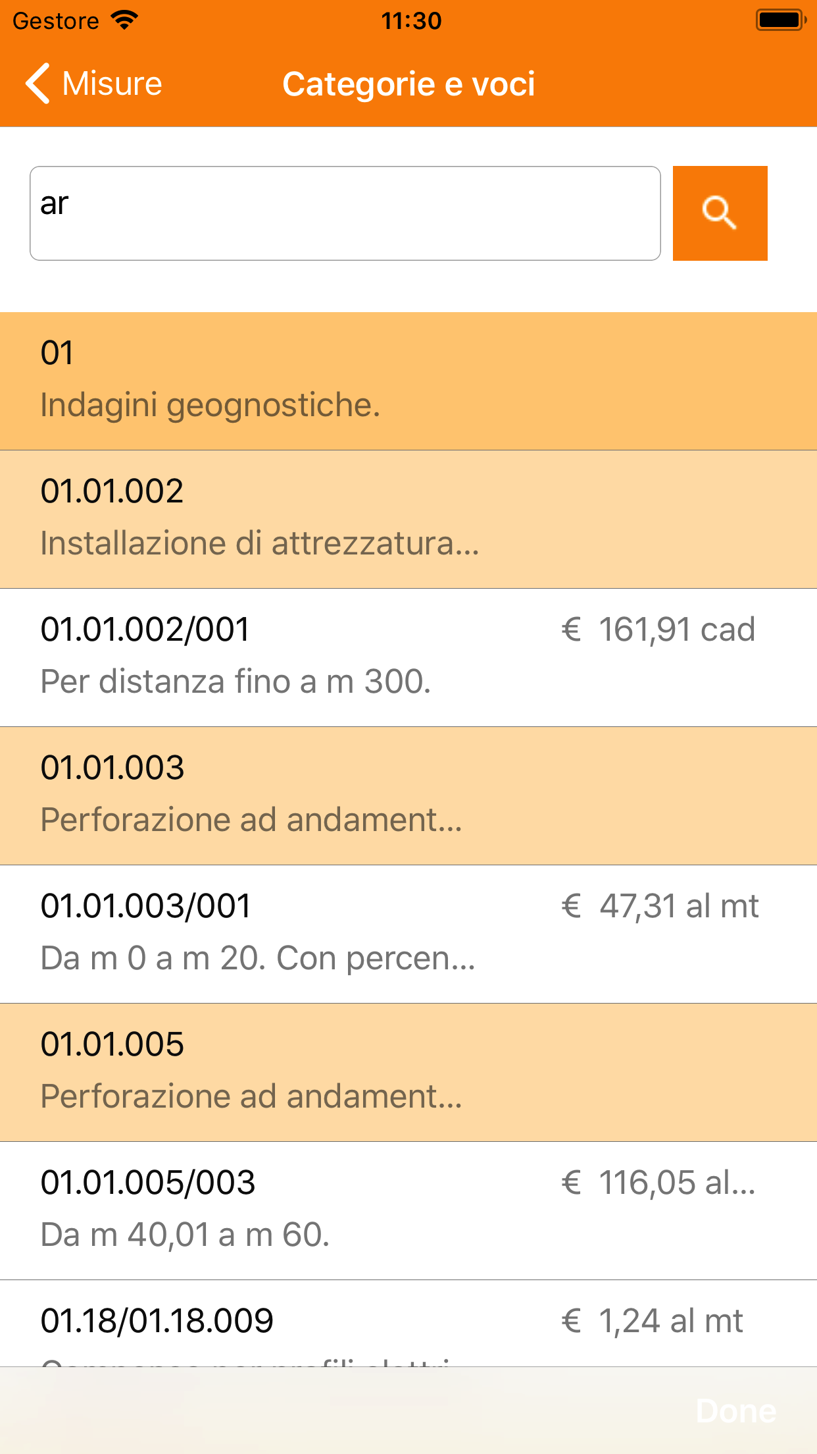Image resolution: width=817 pixels, height=1454 pixels.
Task: Go back to Misure screen
Action: point(94,84)
